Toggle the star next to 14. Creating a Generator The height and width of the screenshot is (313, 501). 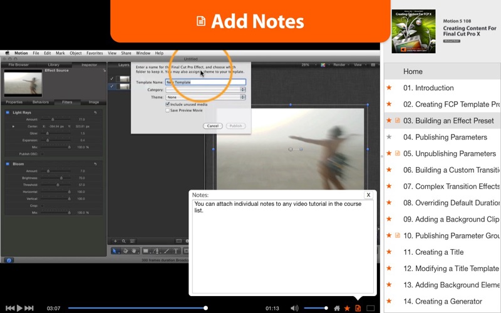click(x=389, y=301)
